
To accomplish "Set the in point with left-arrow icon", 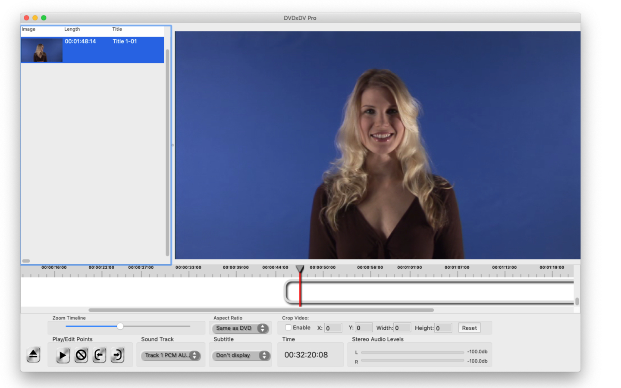I will (99, 355).
